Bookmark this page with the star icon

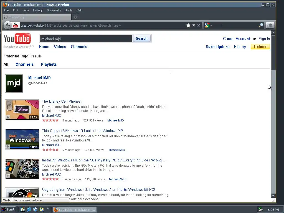click(x=188, y=25)
